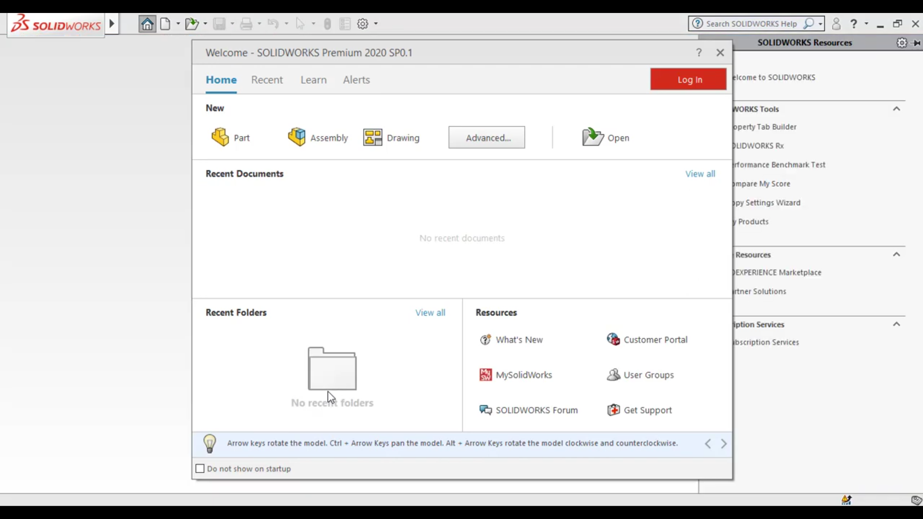Click View all for Recent Documents
923x519 pixels.
point(700,174)
